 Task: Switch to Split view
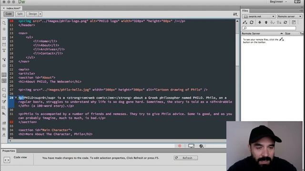[20, 14]
